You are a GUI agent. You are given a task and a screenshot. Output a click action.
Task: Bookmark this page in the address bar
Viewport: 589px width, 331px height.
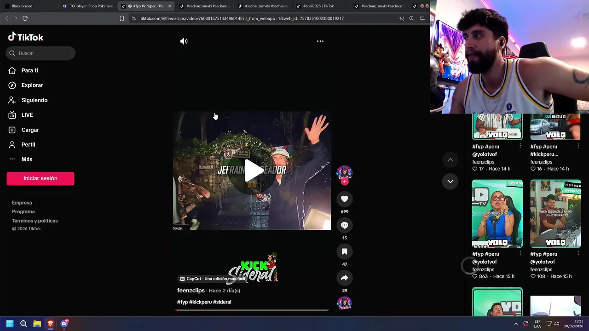[121, 18]
